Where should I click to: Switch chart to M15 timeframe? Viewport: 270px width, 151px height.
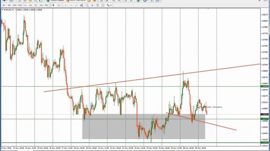pyautogui.click(x=14, y=5)
